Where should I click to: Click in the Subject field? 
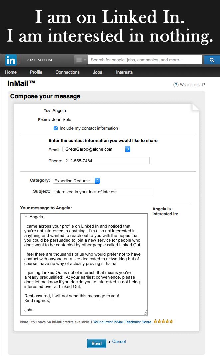click(103, 192)
